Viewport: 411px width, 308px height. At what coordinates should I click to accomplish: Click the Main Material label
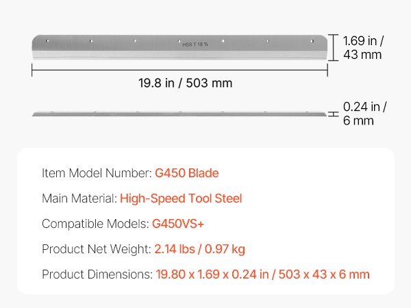click(78, 199)
